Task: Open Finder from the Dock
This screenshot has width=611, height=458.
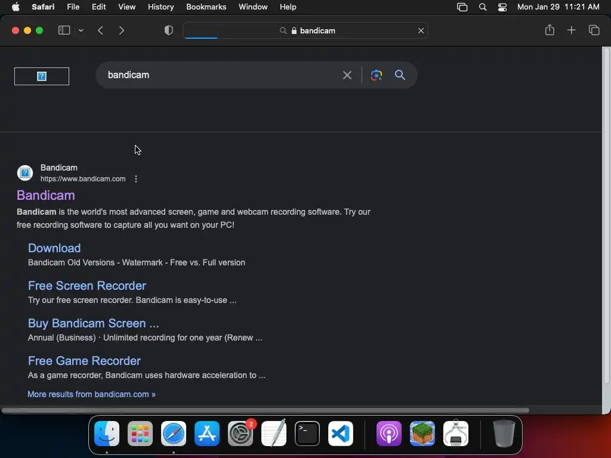Action: tap(107, 434)
